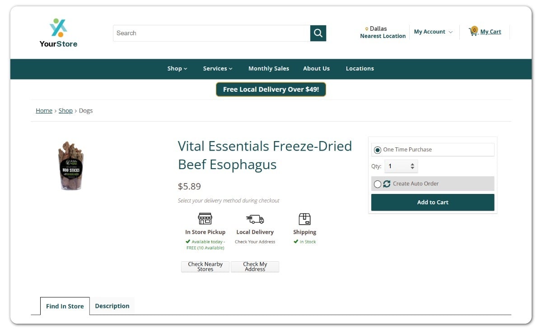Click the auto order refresh arrows icon

(x=388, y=184)
